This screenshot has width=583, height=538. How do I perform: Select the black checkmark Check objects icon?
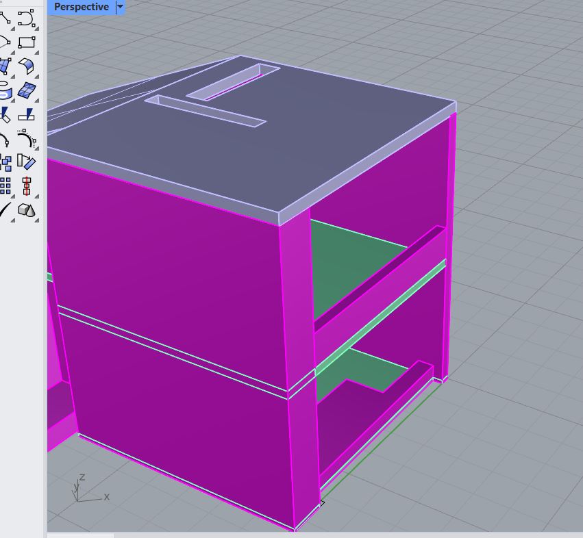click(x=5, y=210)
